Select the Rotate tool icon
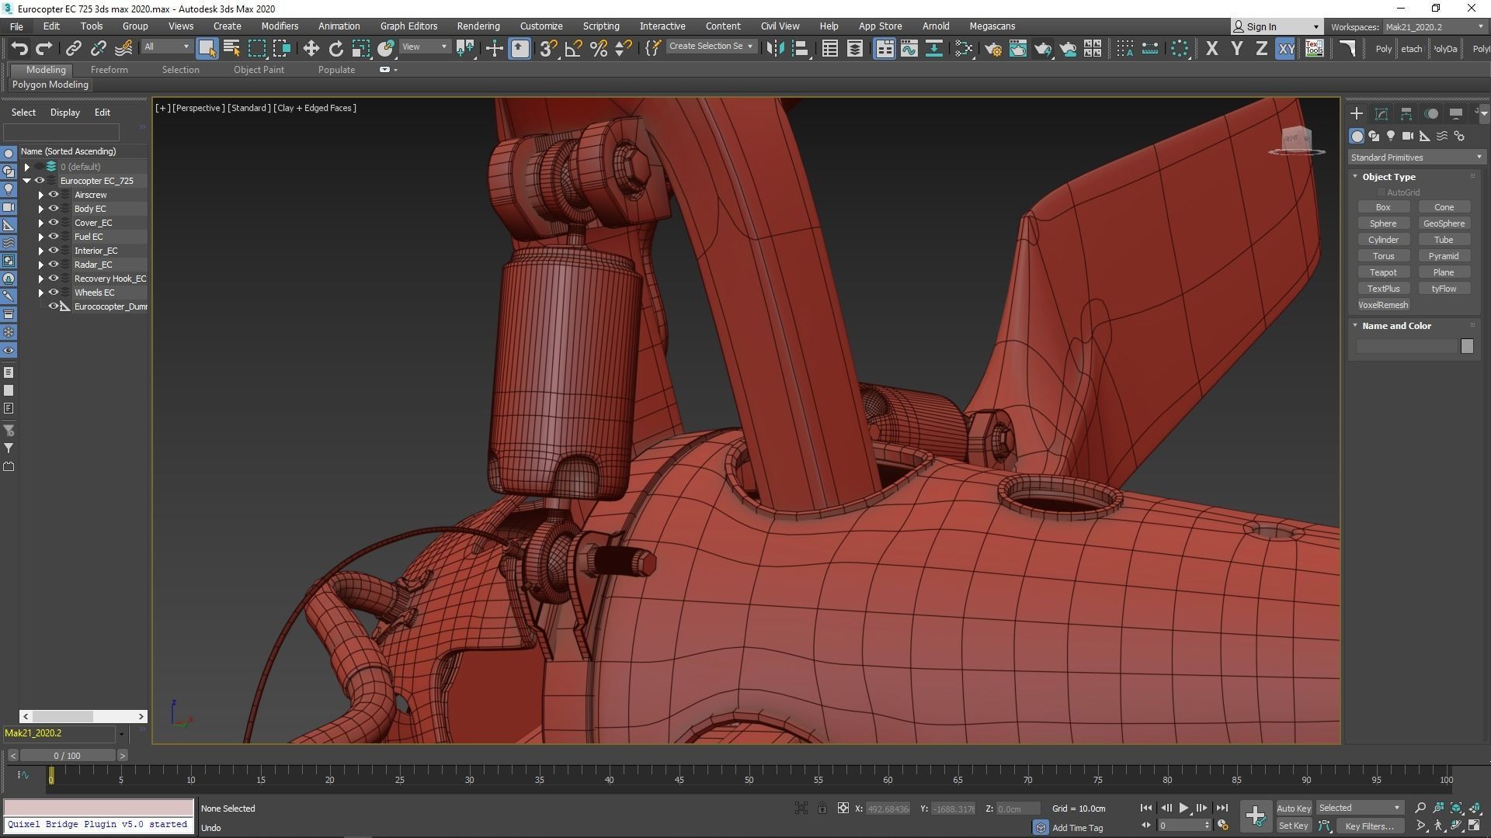Screen dimensions: 1491x838 click(335, 49)
